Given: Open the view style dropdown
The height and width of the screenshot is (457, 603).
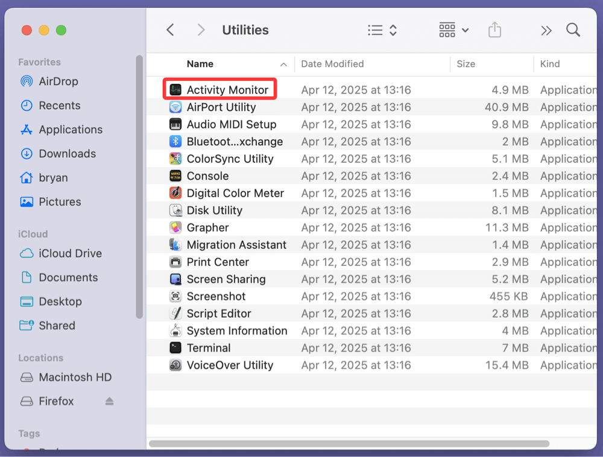Looking at the screenshot, I should coord(381,30).
